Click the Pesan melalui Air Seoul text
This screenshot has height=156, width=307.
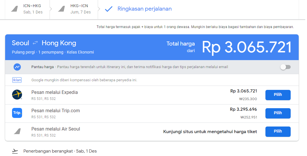tap(56, 129)
